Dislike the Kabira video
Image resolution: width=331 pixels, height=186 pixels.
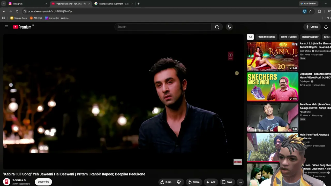(179, 182)
